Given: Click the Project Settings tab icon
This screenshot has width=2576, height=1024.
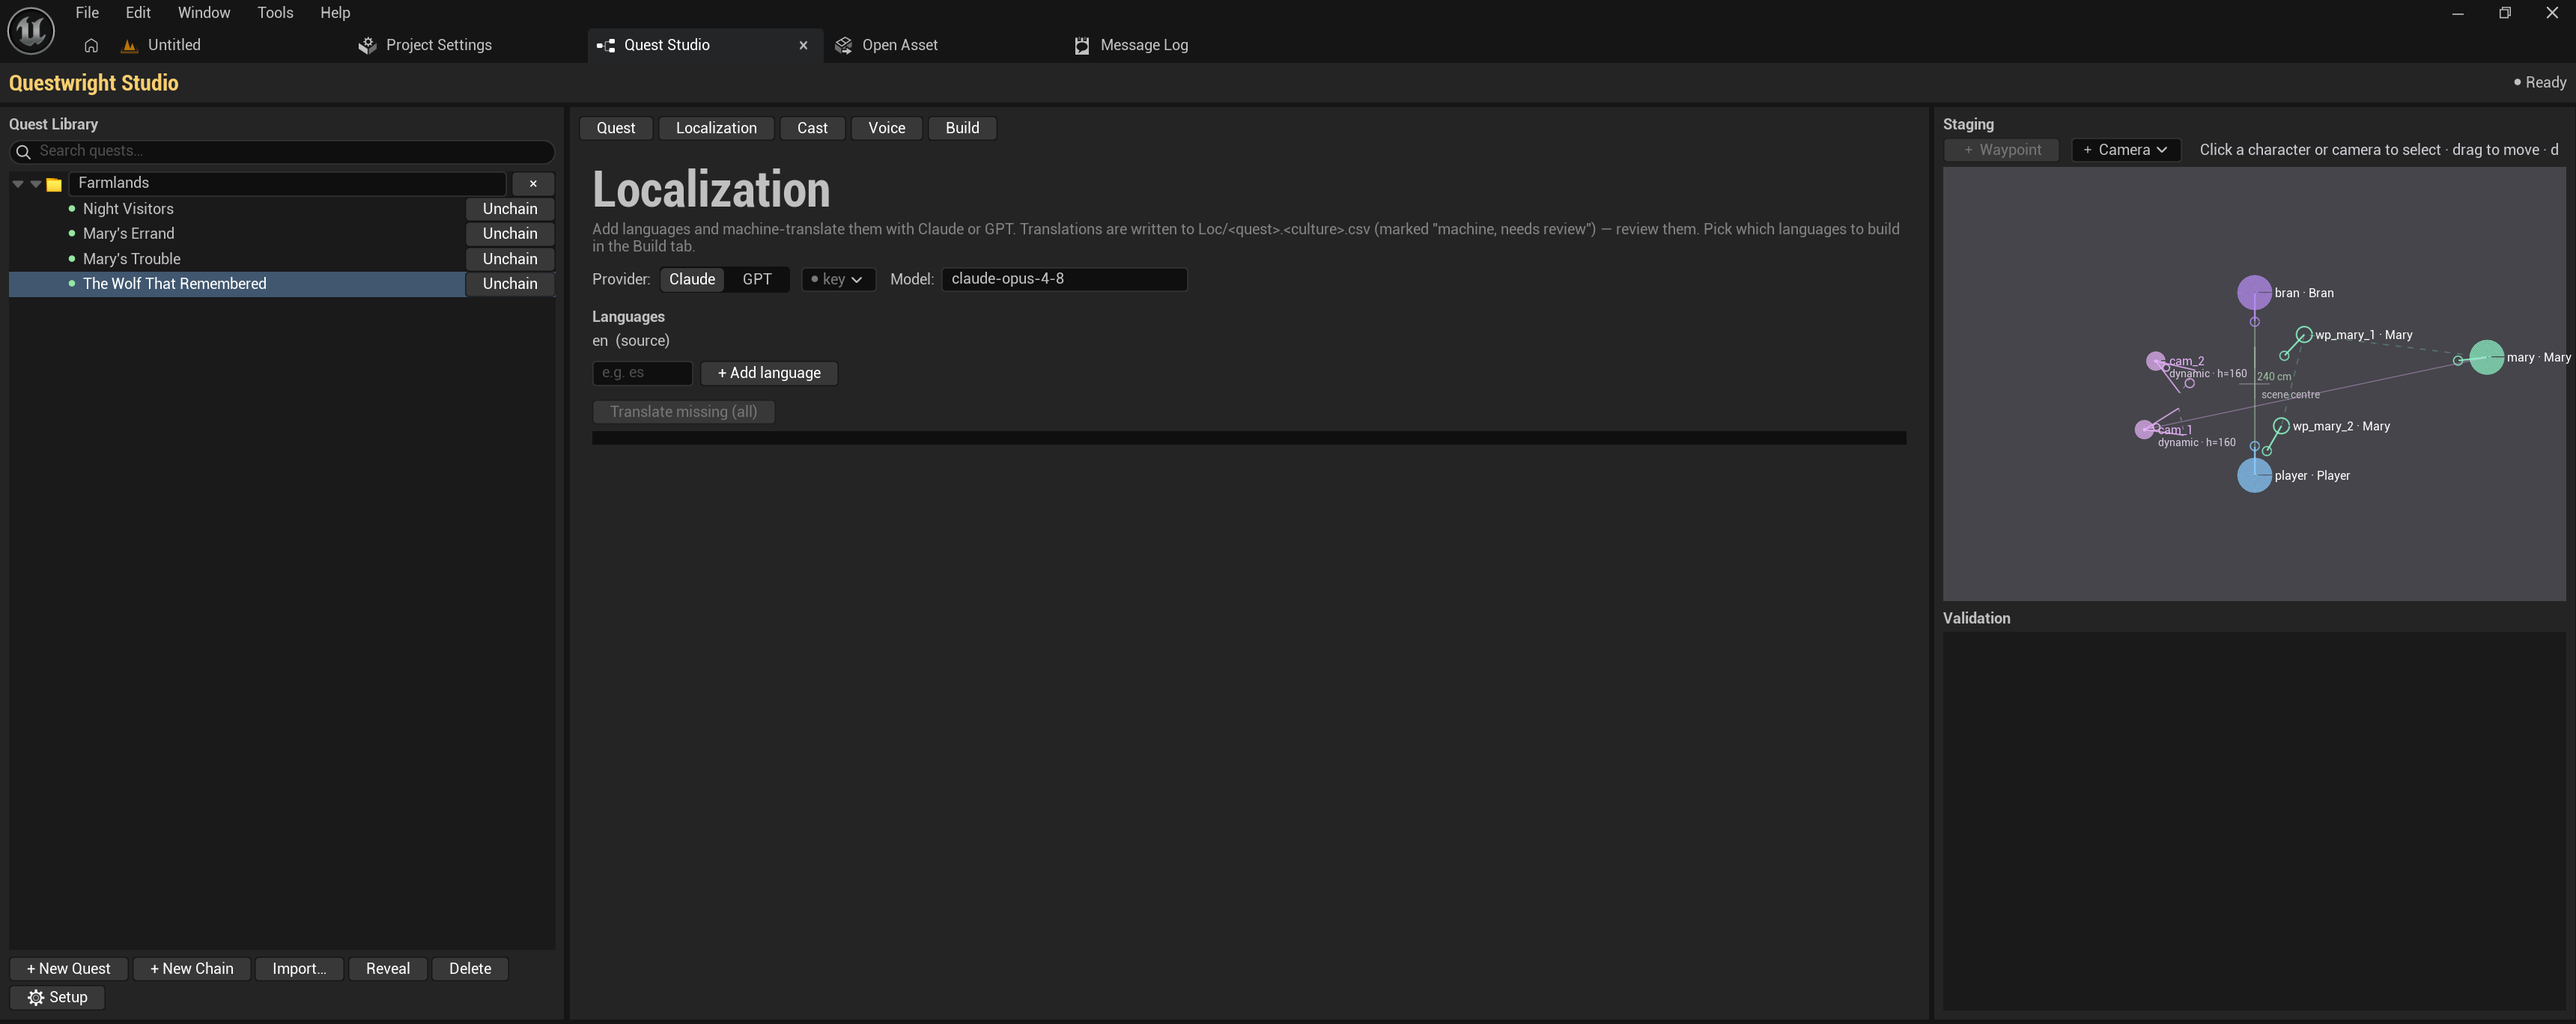Looking at the screenshot, I should click(x=367, y=45).
